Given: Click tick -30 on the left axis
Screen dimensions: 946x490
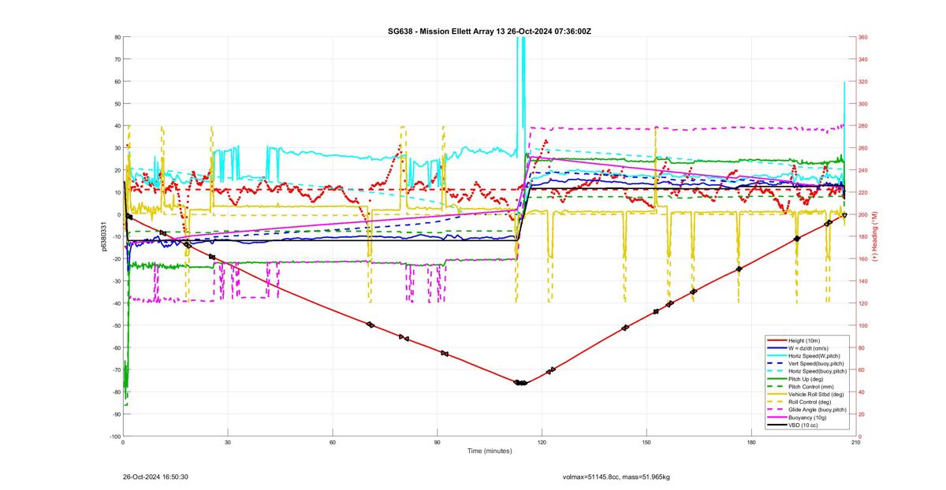Looking at the screenshot, I should (x=117, y=281).
